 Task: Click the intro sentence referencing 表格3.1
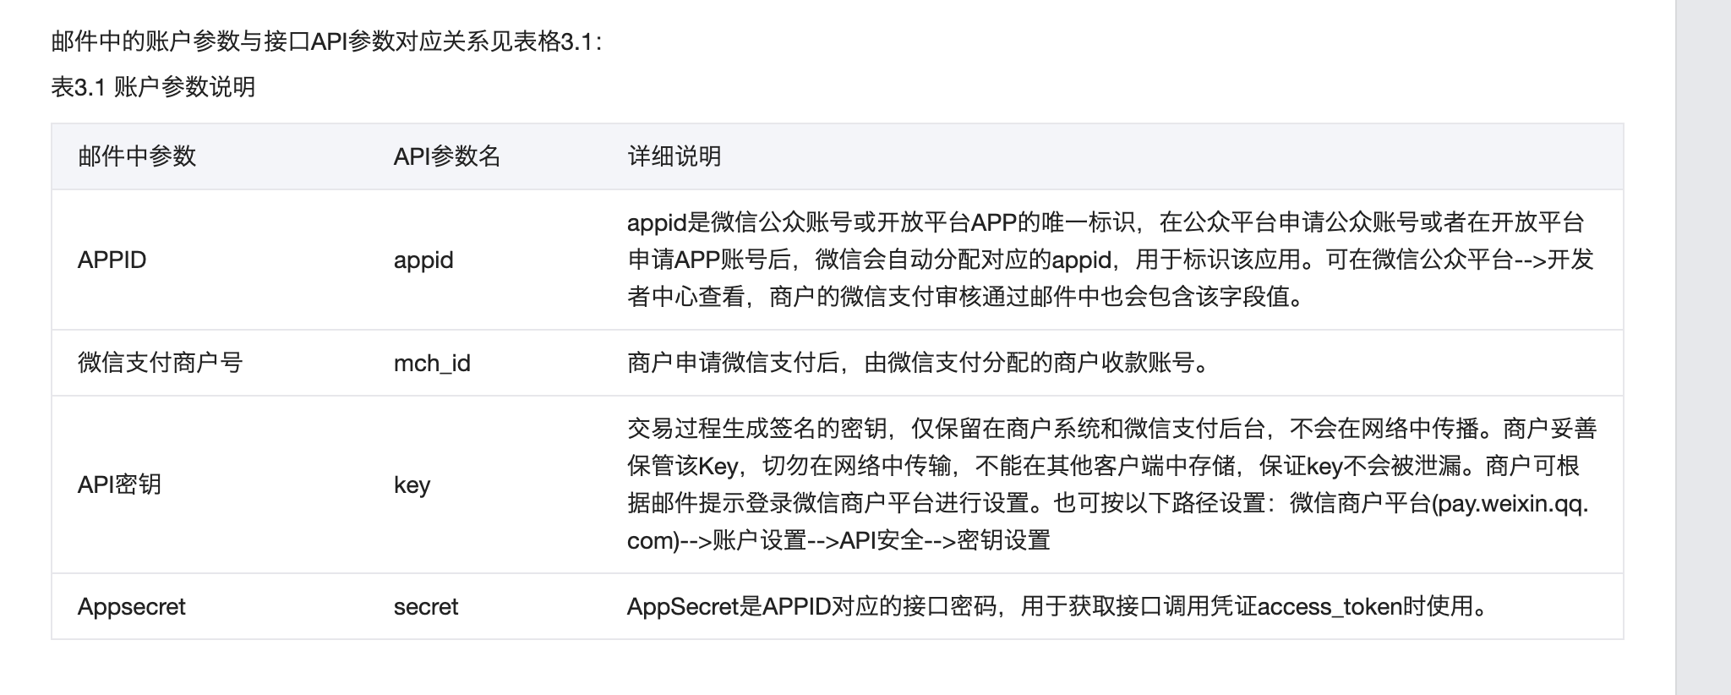click(327, 41)
